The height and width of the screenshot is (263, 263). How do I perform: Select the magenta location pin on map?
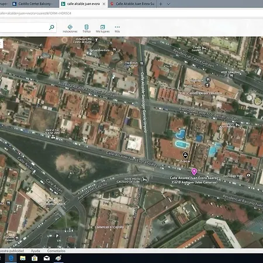pos(194,172)
